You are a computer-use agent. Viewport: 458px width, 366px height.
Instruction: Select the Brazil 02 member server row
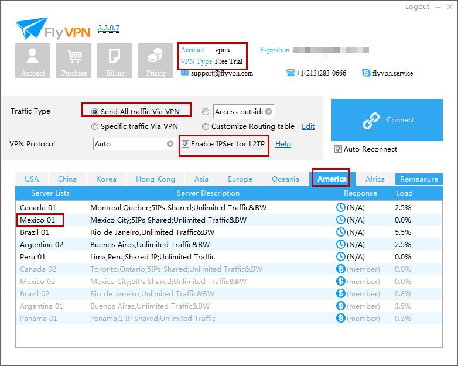(x=229, y=293)
